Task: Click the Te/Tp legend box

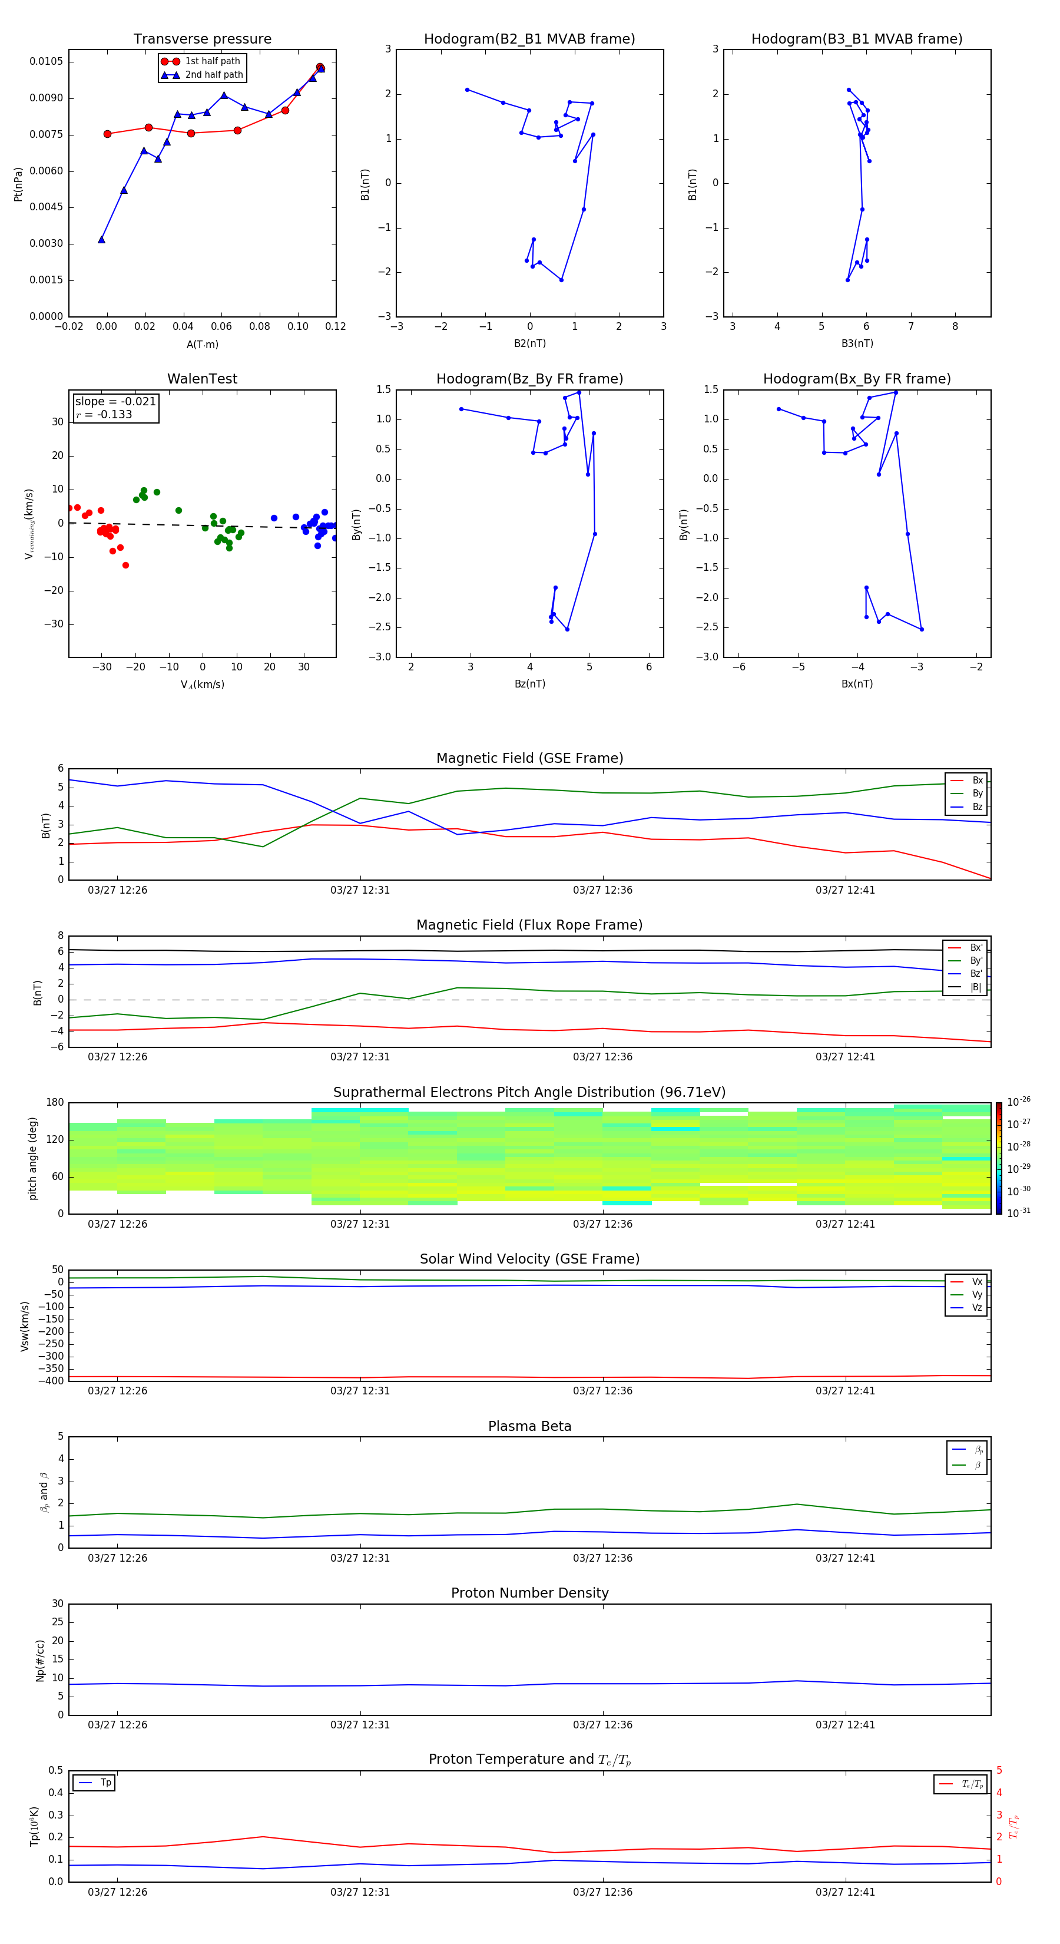Action: pyautogui.click(x=960, y=1784)
